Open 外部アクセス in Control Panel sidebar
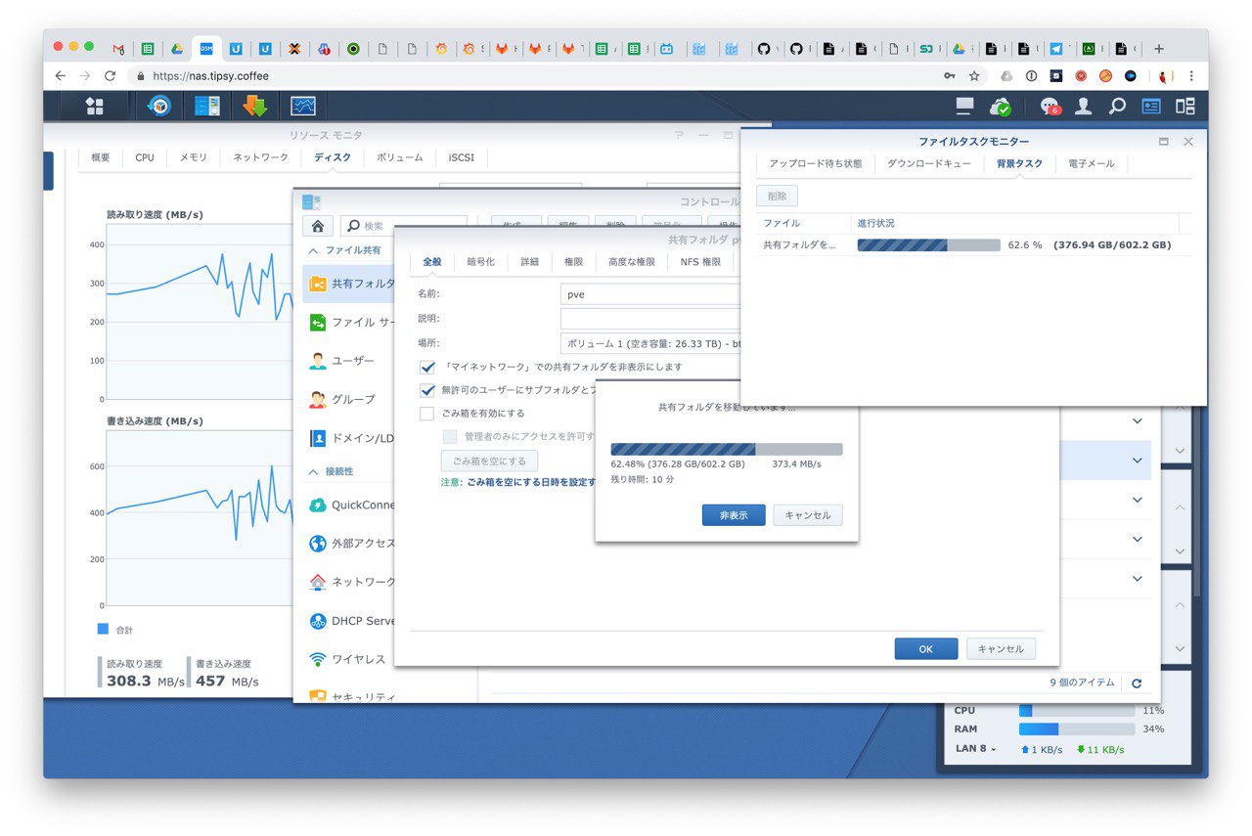Screen dimensions: 1252x836 point(347,544)
